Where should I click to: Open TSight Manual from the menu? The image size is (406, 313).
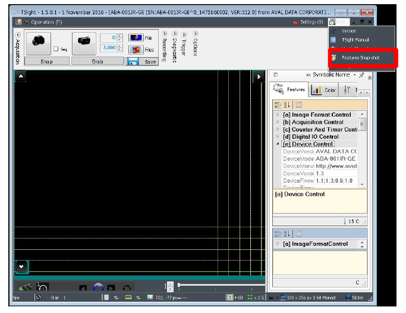[354, 39]
